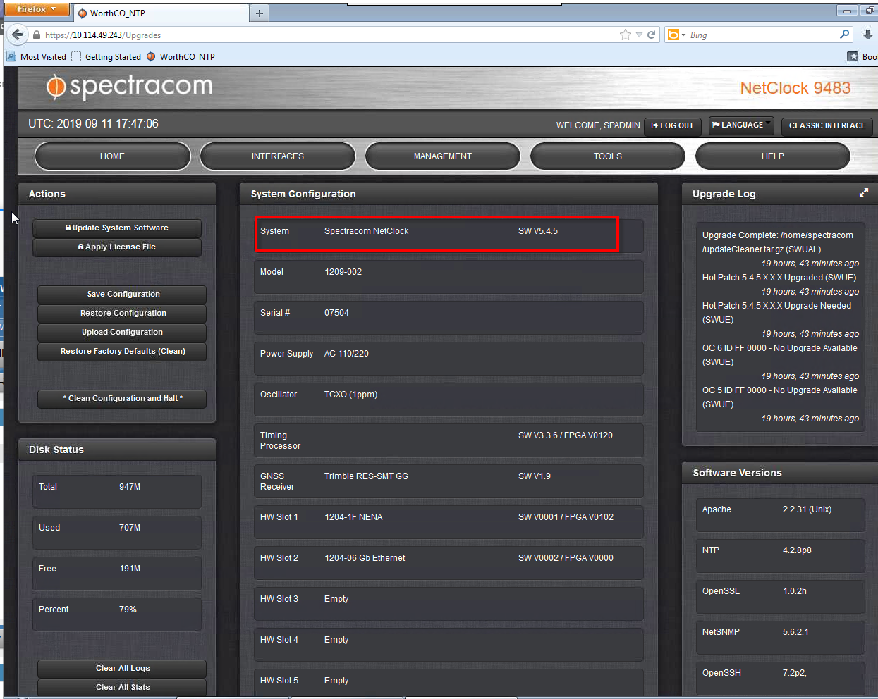This screenshot has width=878, height=699.
Task: Open the Firefox application menu button
Action: click(x=37, y=9)
